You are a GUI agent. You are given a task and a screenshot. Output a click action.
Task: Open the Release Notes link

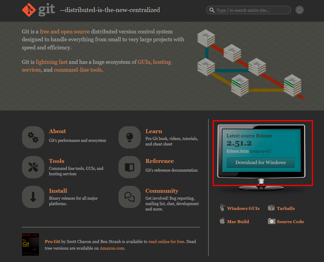[x=238, y=151]
